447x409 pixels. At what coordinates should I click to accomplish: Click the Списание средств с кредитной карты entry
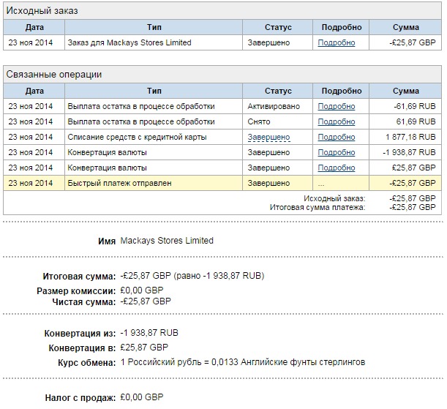[x=137, y=137]
